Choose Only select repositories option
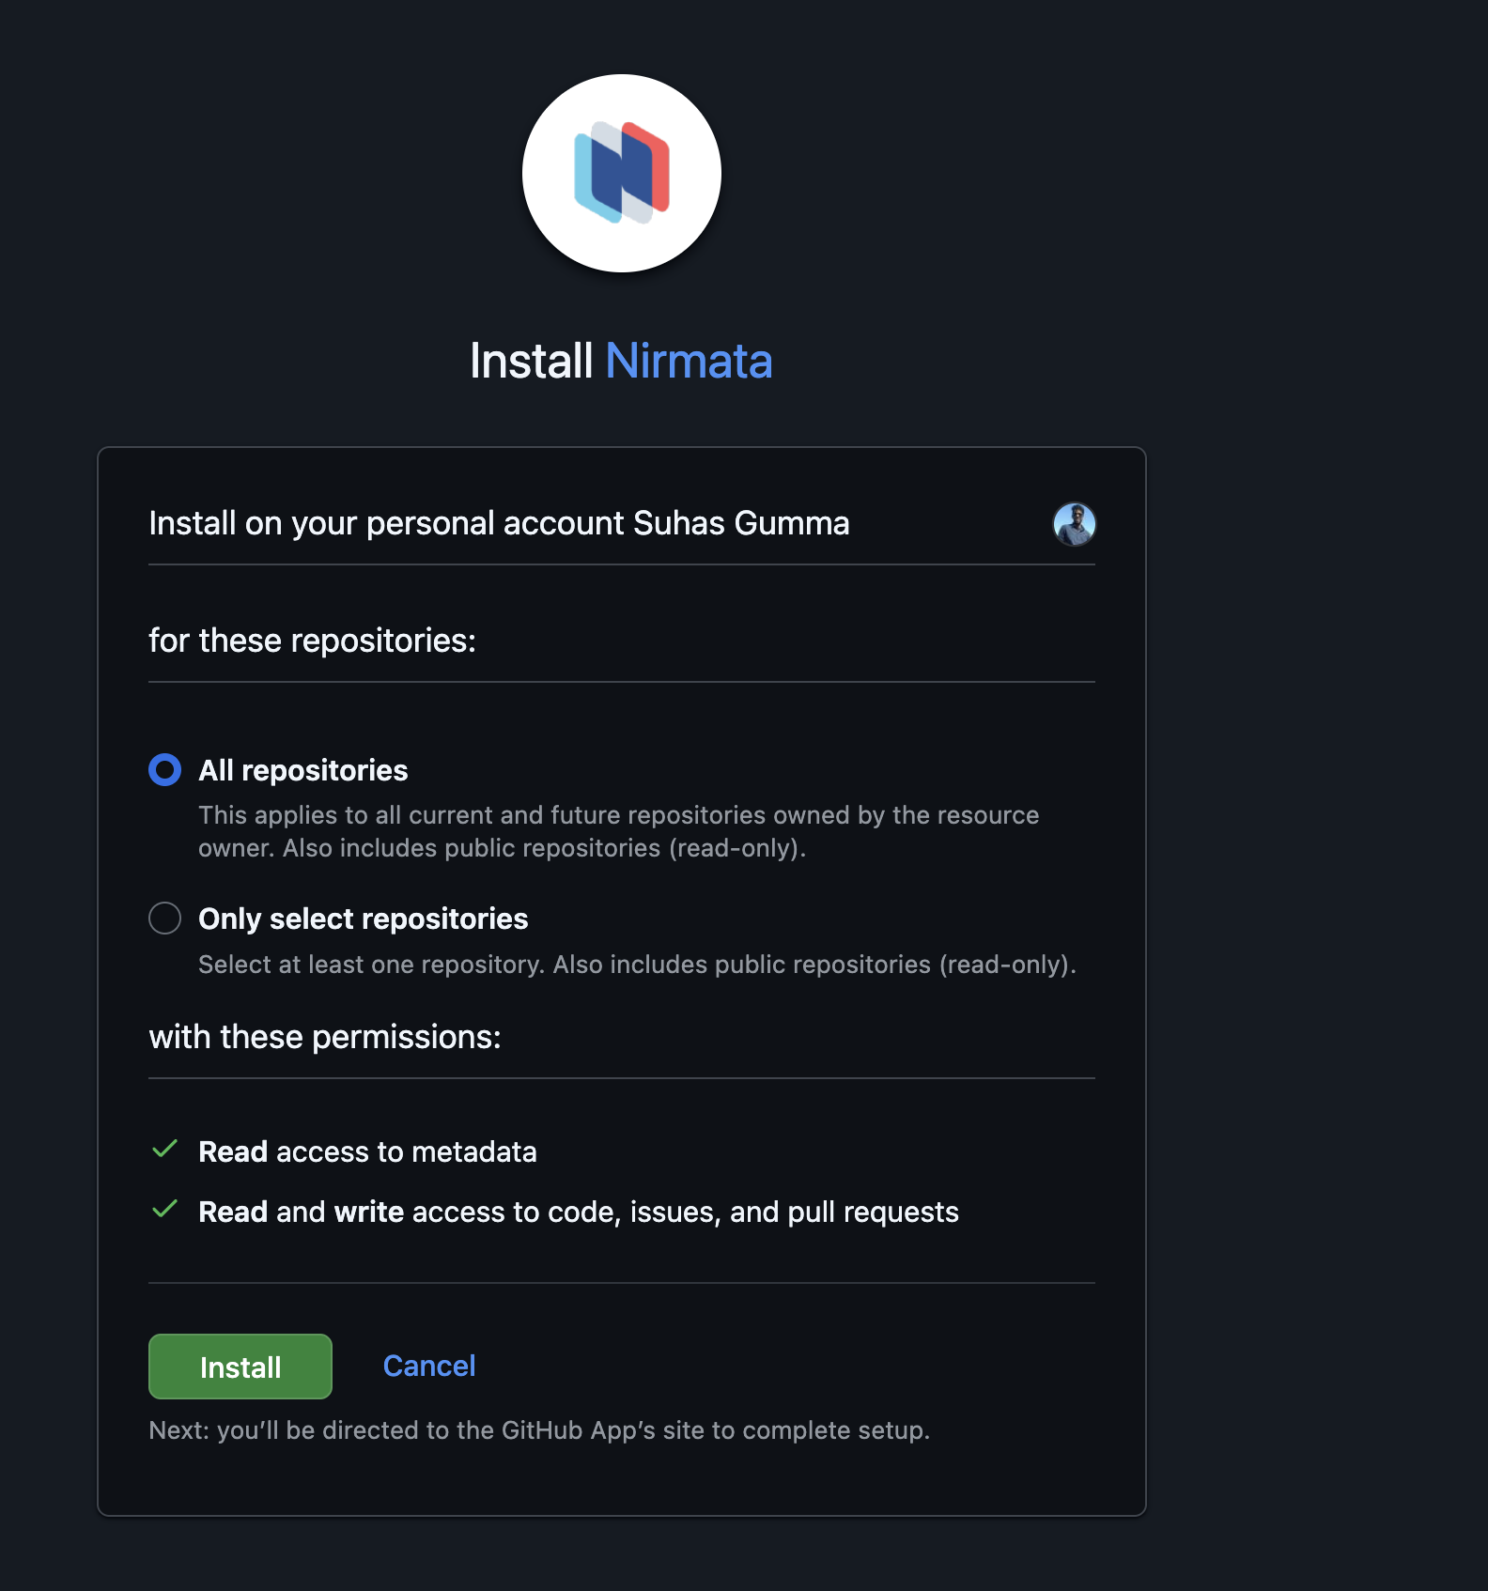 (x=164, y=919)
